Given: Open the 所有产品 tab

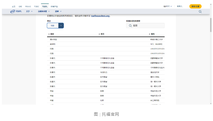Looking at the screenshot, I should 54,6.
